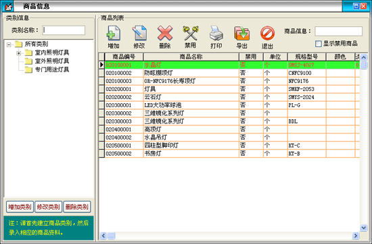Screen dimensions: 372x244
Task: Select product 高顶灯
Action: 153,129
